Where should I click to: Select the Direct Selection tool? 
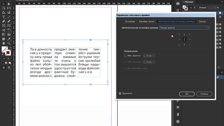click(9, 4)
